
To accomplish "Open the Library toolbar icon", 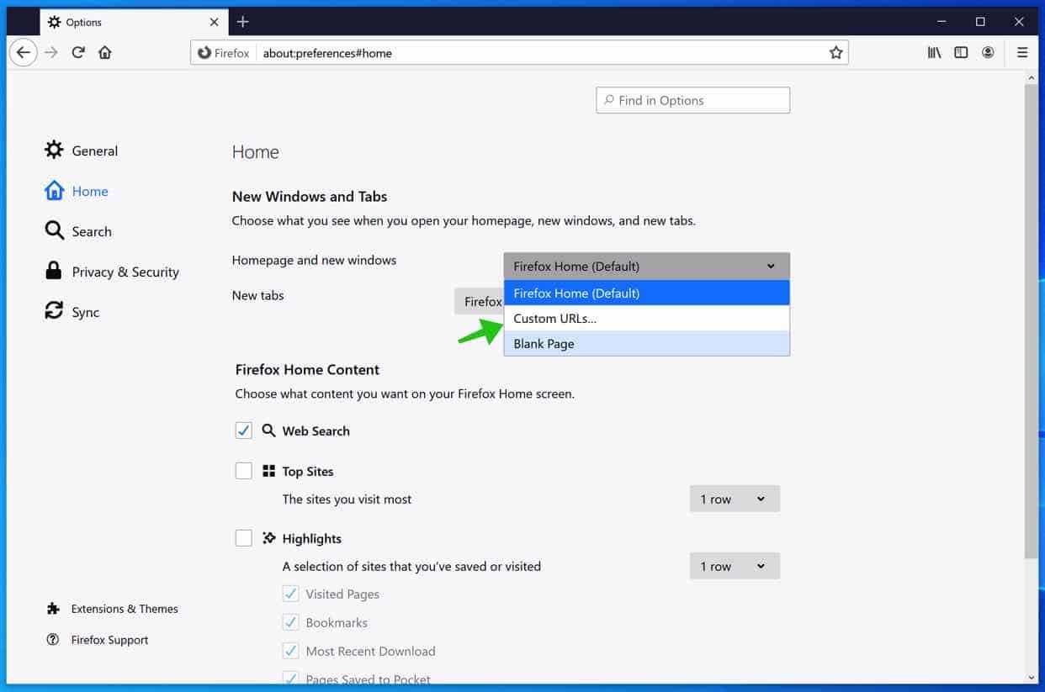I will pos(934,53).
